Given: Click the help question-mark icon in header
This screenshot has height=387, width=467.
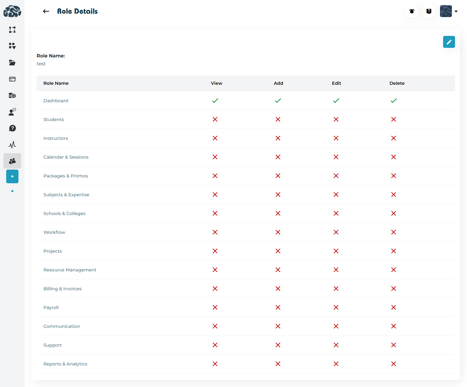Looking at the screenshot, I should pos(429,11).
